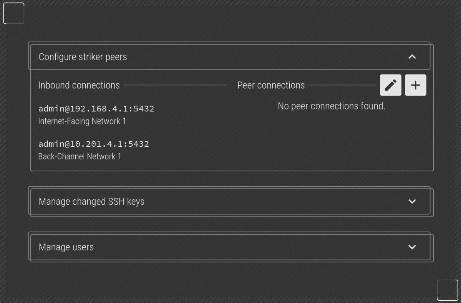Click the Manage changed SSH keys title
The height and width of the screenshot is (303, 461).
[91, 201]
